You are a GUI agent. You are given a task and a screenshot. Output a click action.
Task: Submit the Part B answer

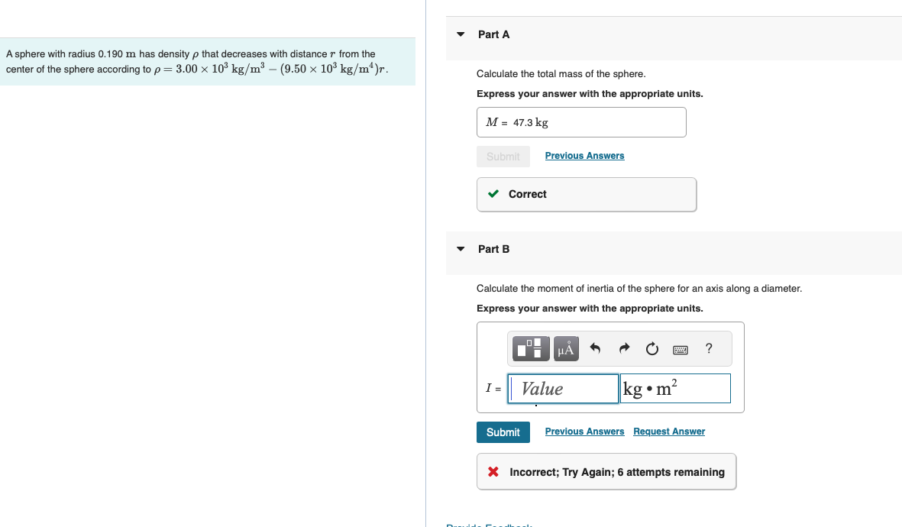(x=503, y=432)
